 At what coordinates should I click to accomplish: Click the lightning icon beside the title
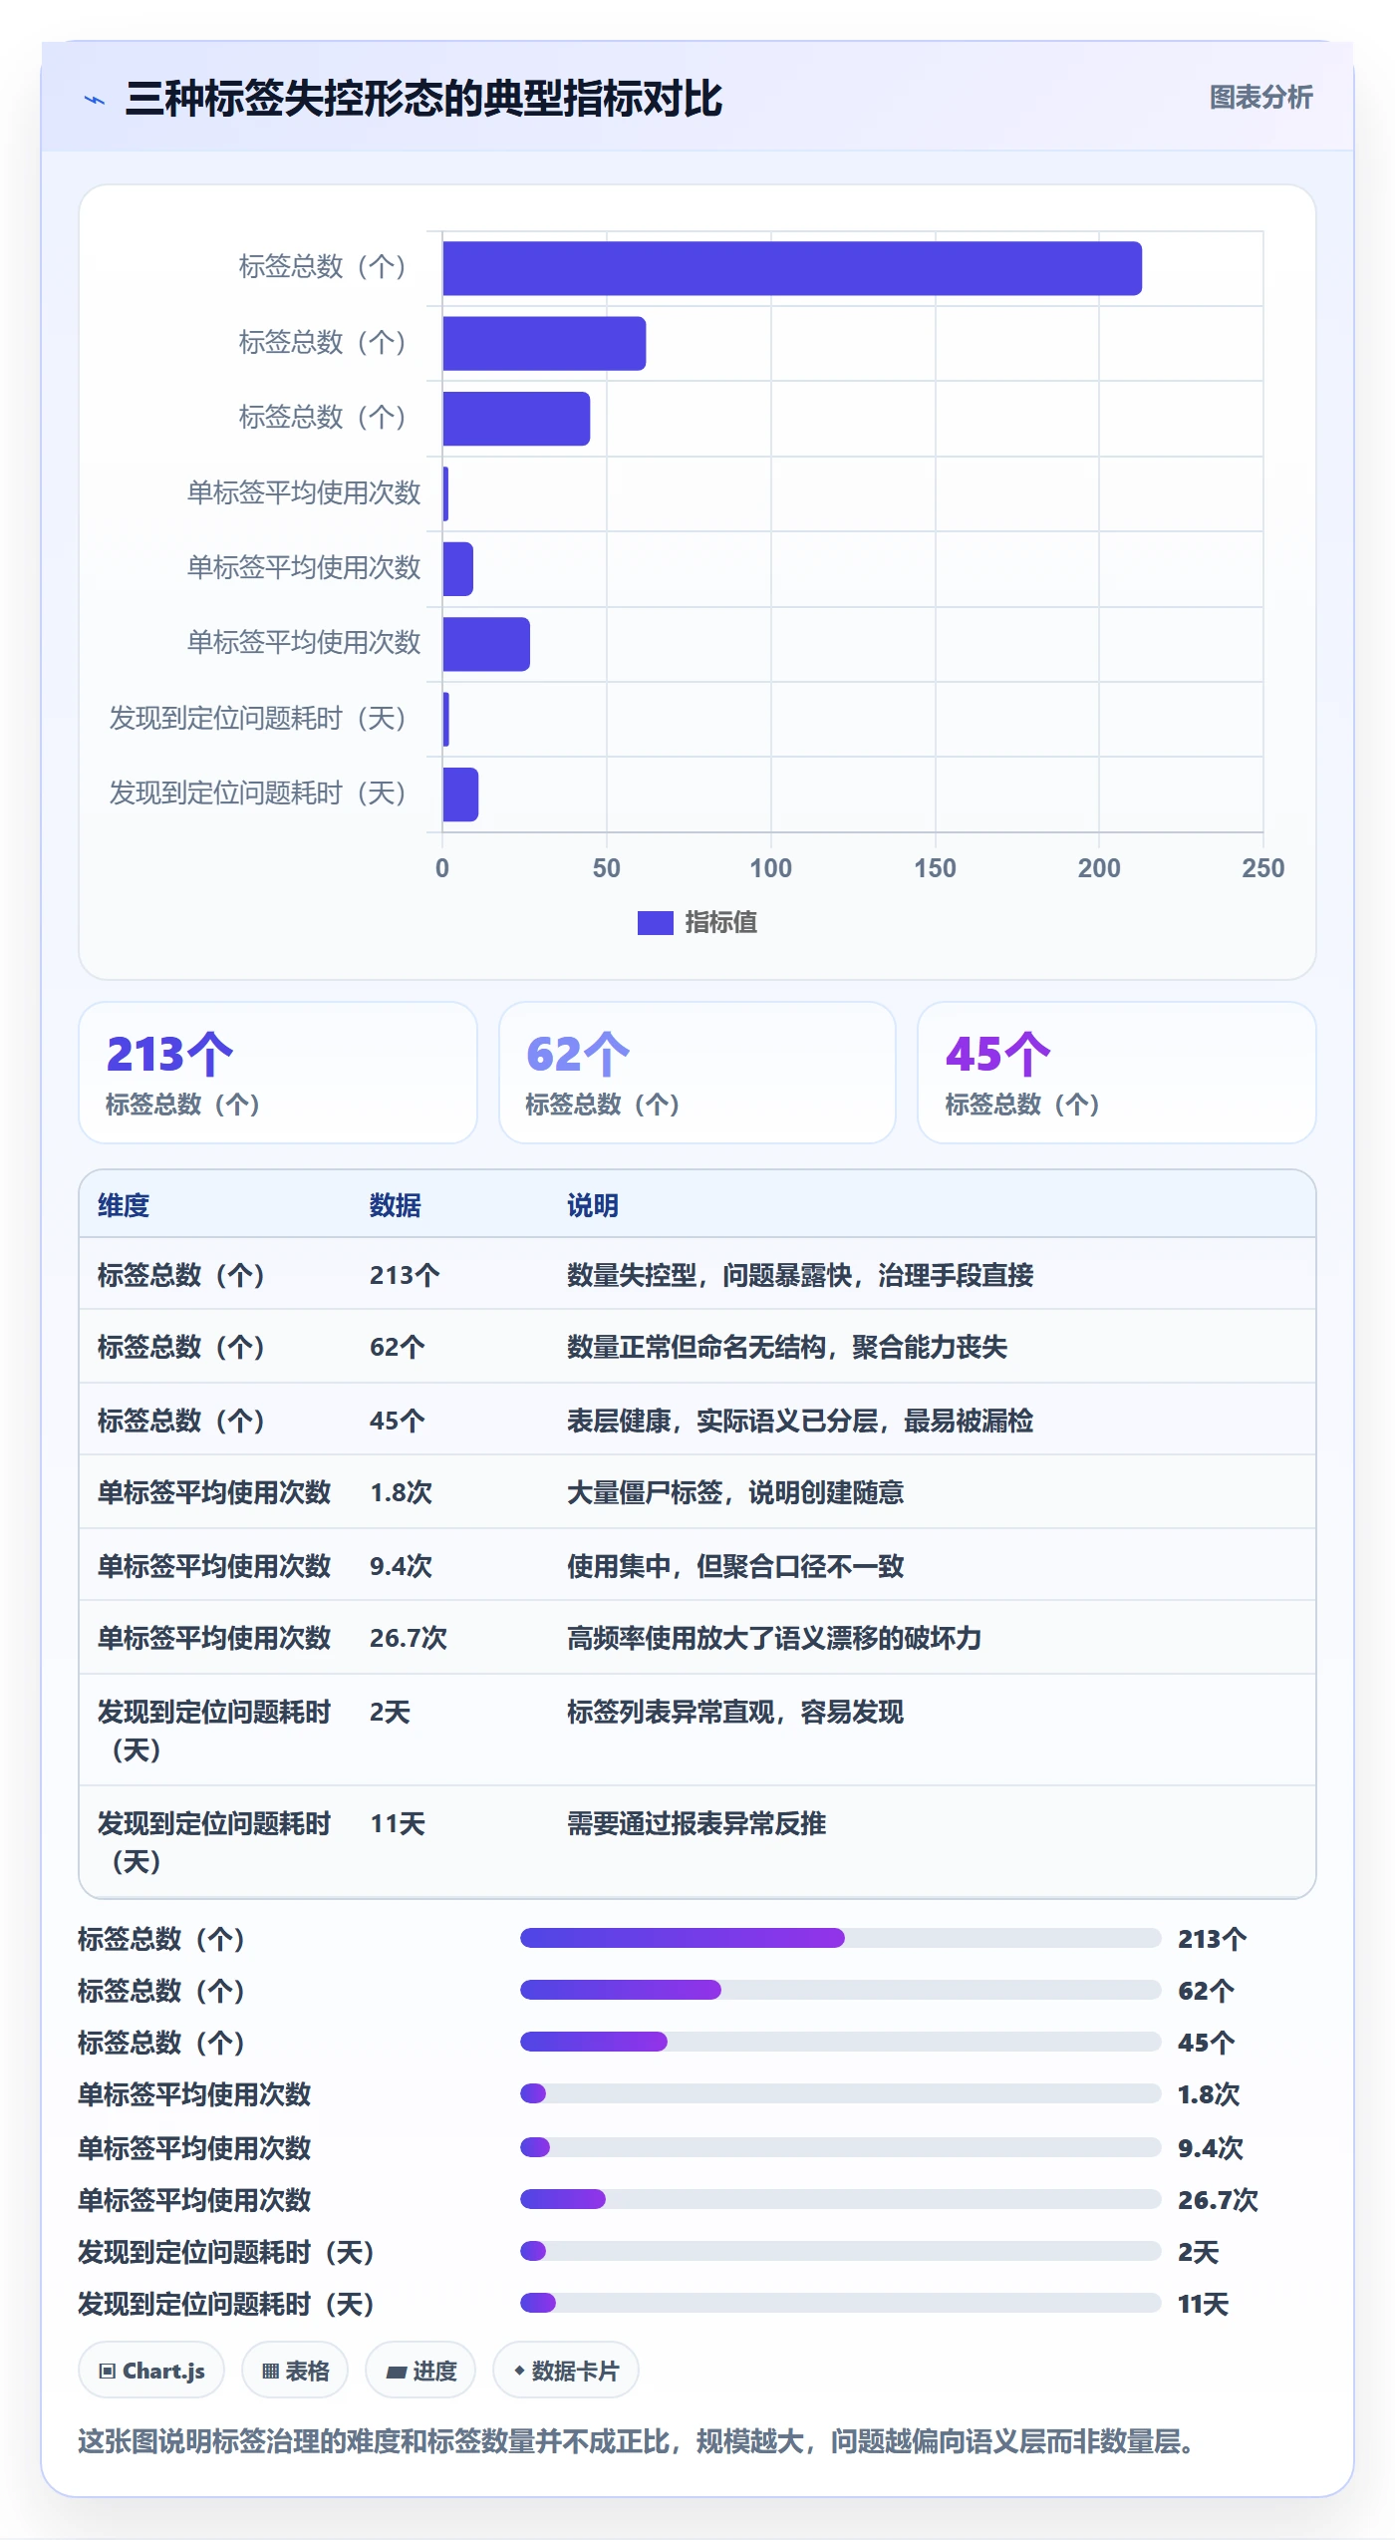(x=95, y=100)
